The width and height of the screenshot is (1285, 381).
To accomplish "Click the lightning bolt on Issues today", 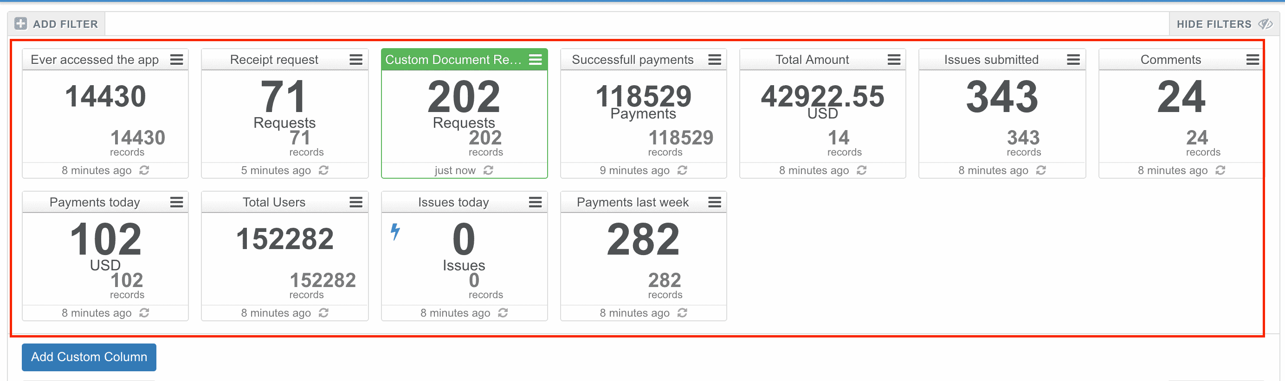I will (395, 232).
